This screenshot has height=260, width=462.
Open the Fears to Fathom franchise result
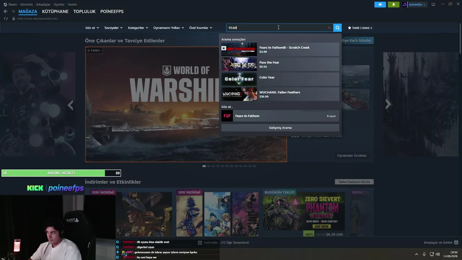pyautogui.click(x=280, y=116)
